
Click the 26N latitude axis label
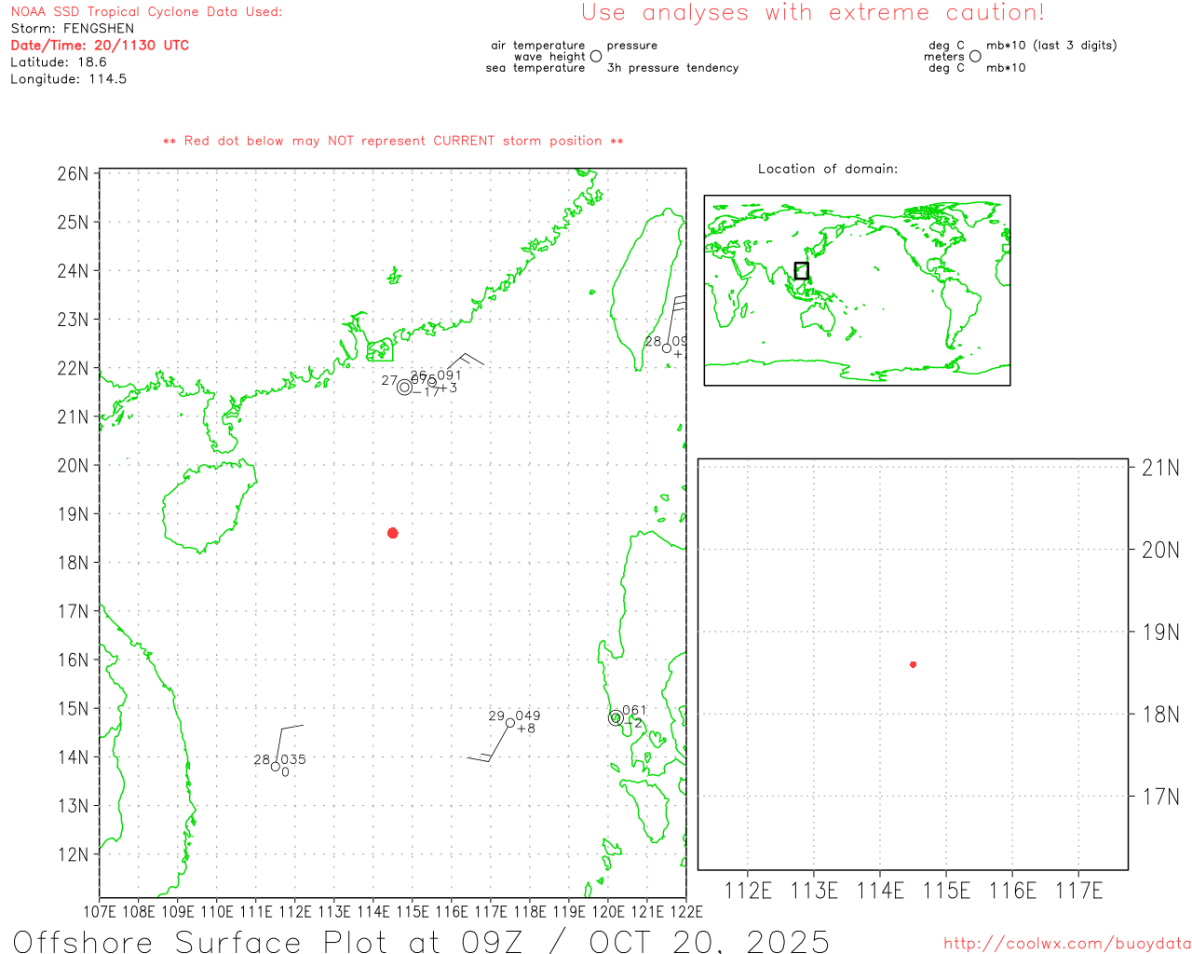point(73,174)
